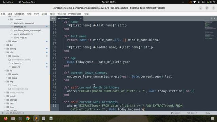217x122 pixels.
Task: Open the Goto menu
Action: (x=44, y=14)
